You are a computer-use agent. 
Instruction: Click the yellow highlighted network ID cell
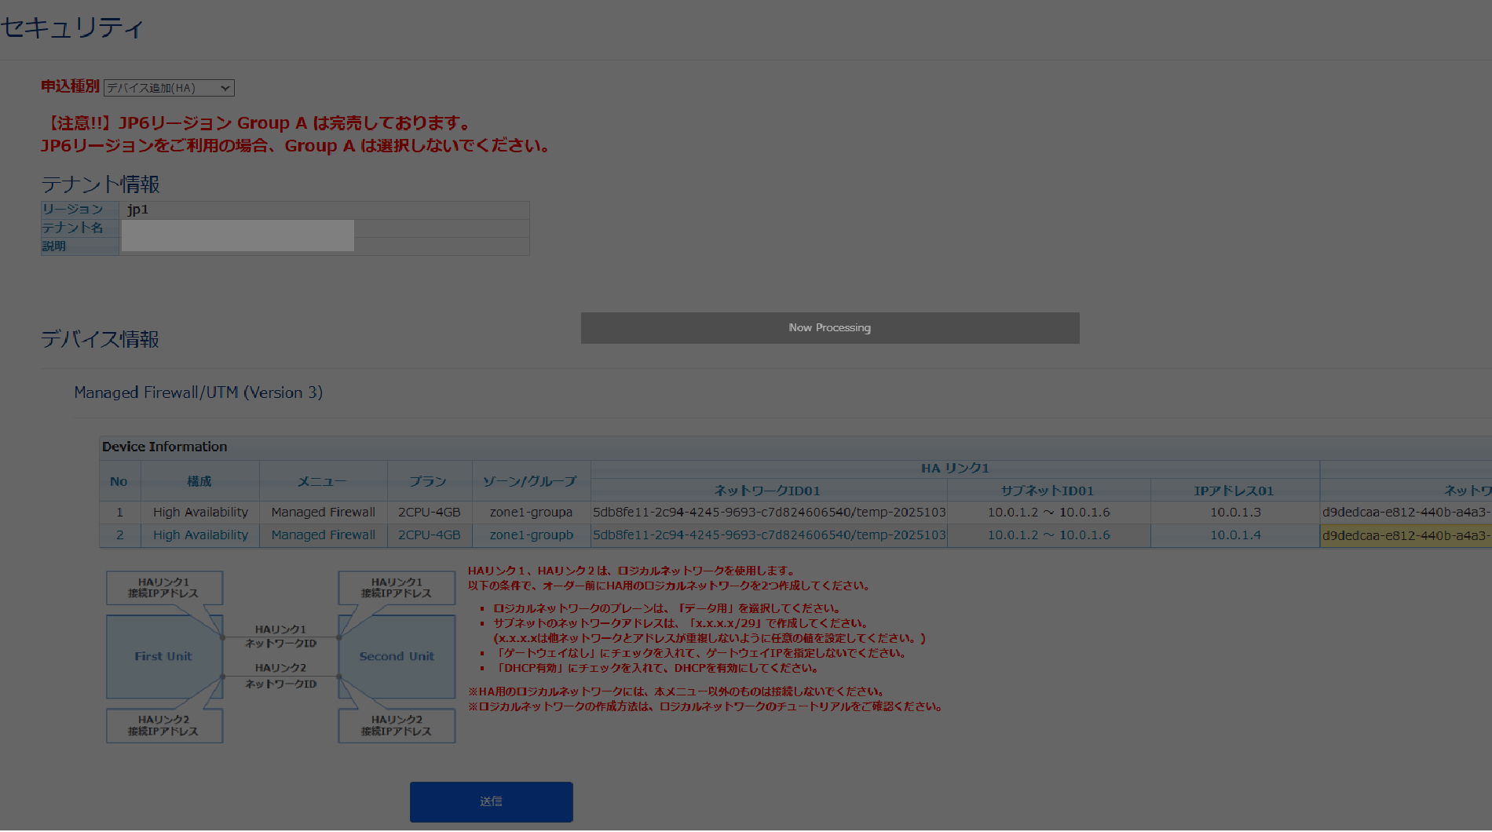tap(1405, 535)
